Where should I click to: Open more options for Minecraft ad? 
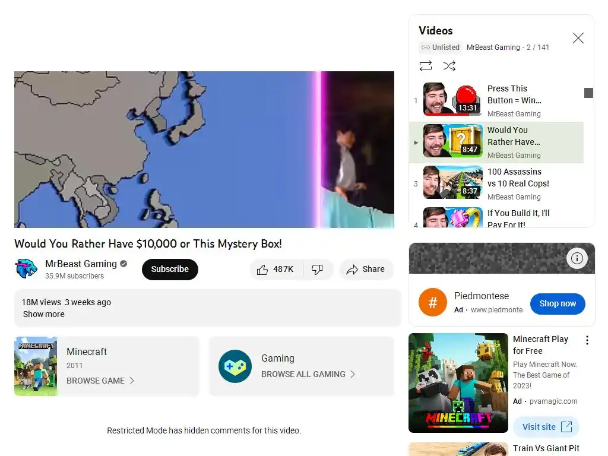[x=587, y=340]
